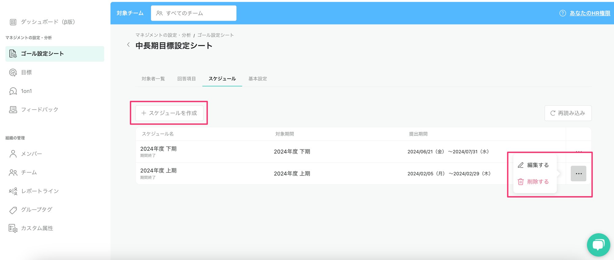
Task: Open カスタム属性 settings in sidebar
Action: pos(37,228)
